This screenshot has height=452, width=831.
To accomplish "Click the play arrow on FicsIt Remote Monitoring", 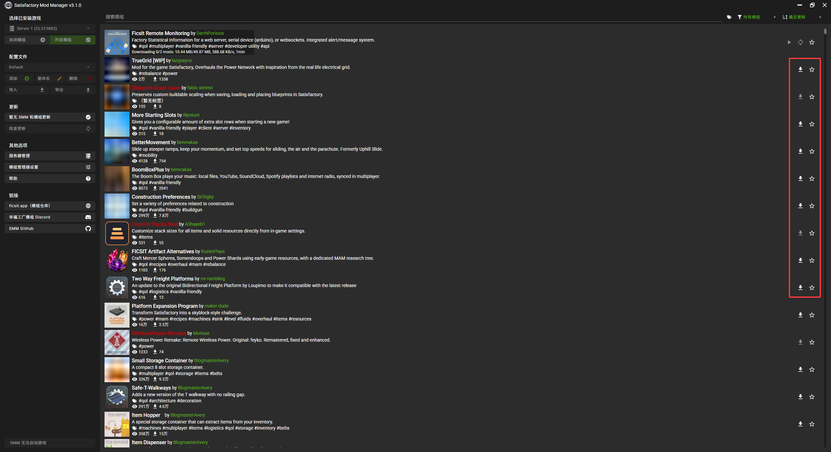I will (789, 42).
